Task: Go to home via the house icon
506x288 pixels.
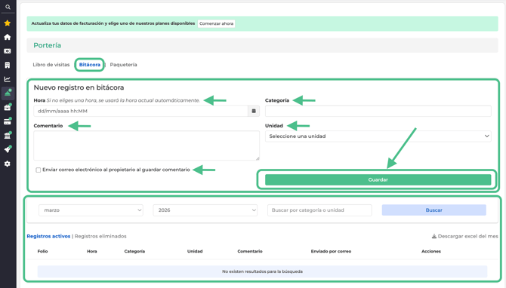Action: coord(8,37)
